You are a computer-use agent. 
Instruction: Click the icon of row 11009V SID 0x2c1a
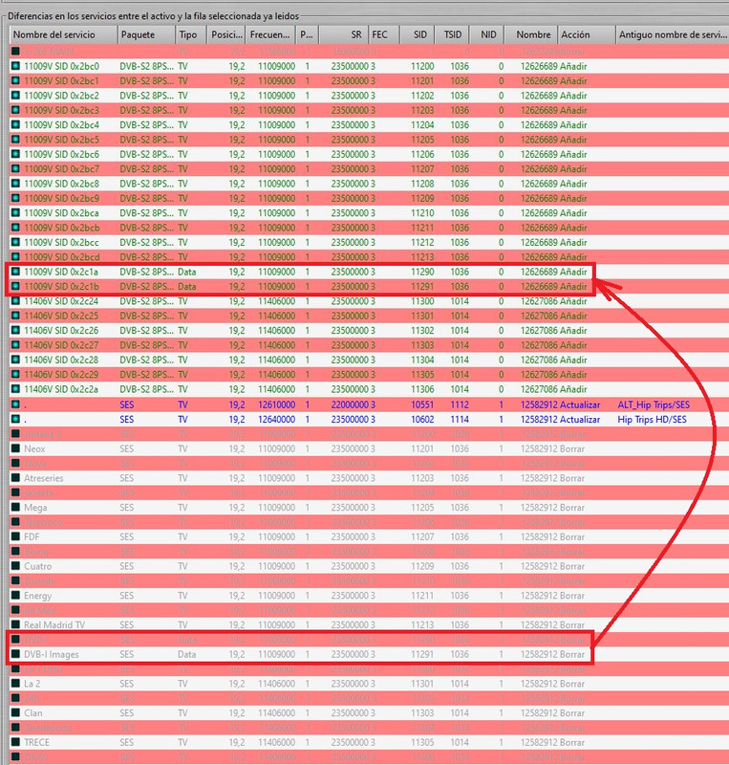coord(15,272)
